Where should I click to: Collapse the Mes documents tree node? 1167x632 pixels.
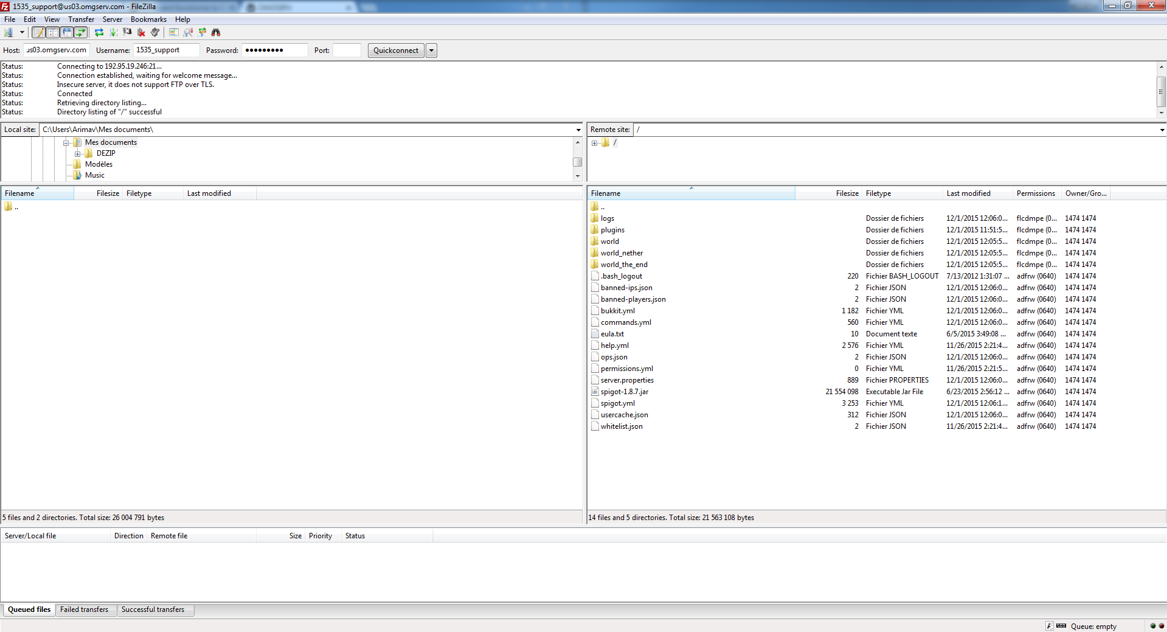click(x=66, y=142)
